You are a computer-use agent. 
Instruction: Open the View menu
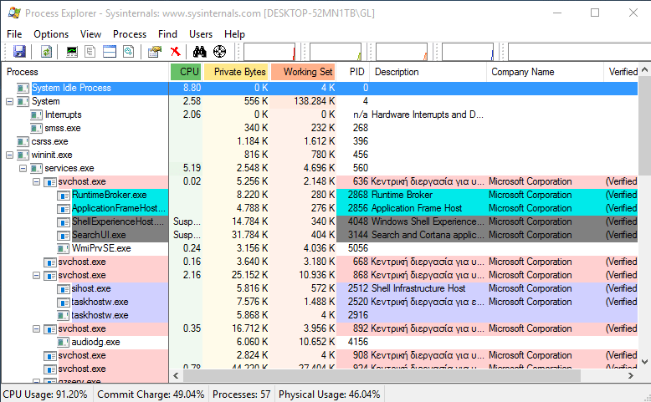pos(90,34)
